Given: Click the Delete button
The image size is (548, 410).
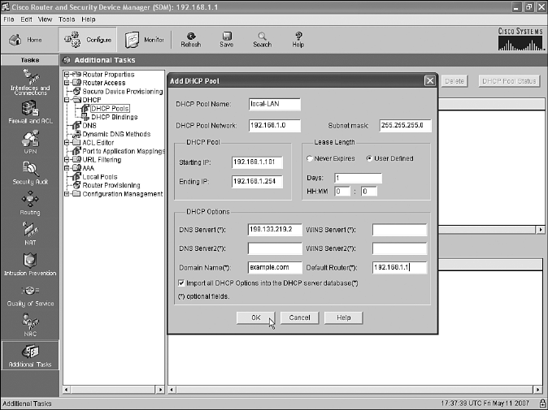Looking at the screenshot, I should (454, 81).
